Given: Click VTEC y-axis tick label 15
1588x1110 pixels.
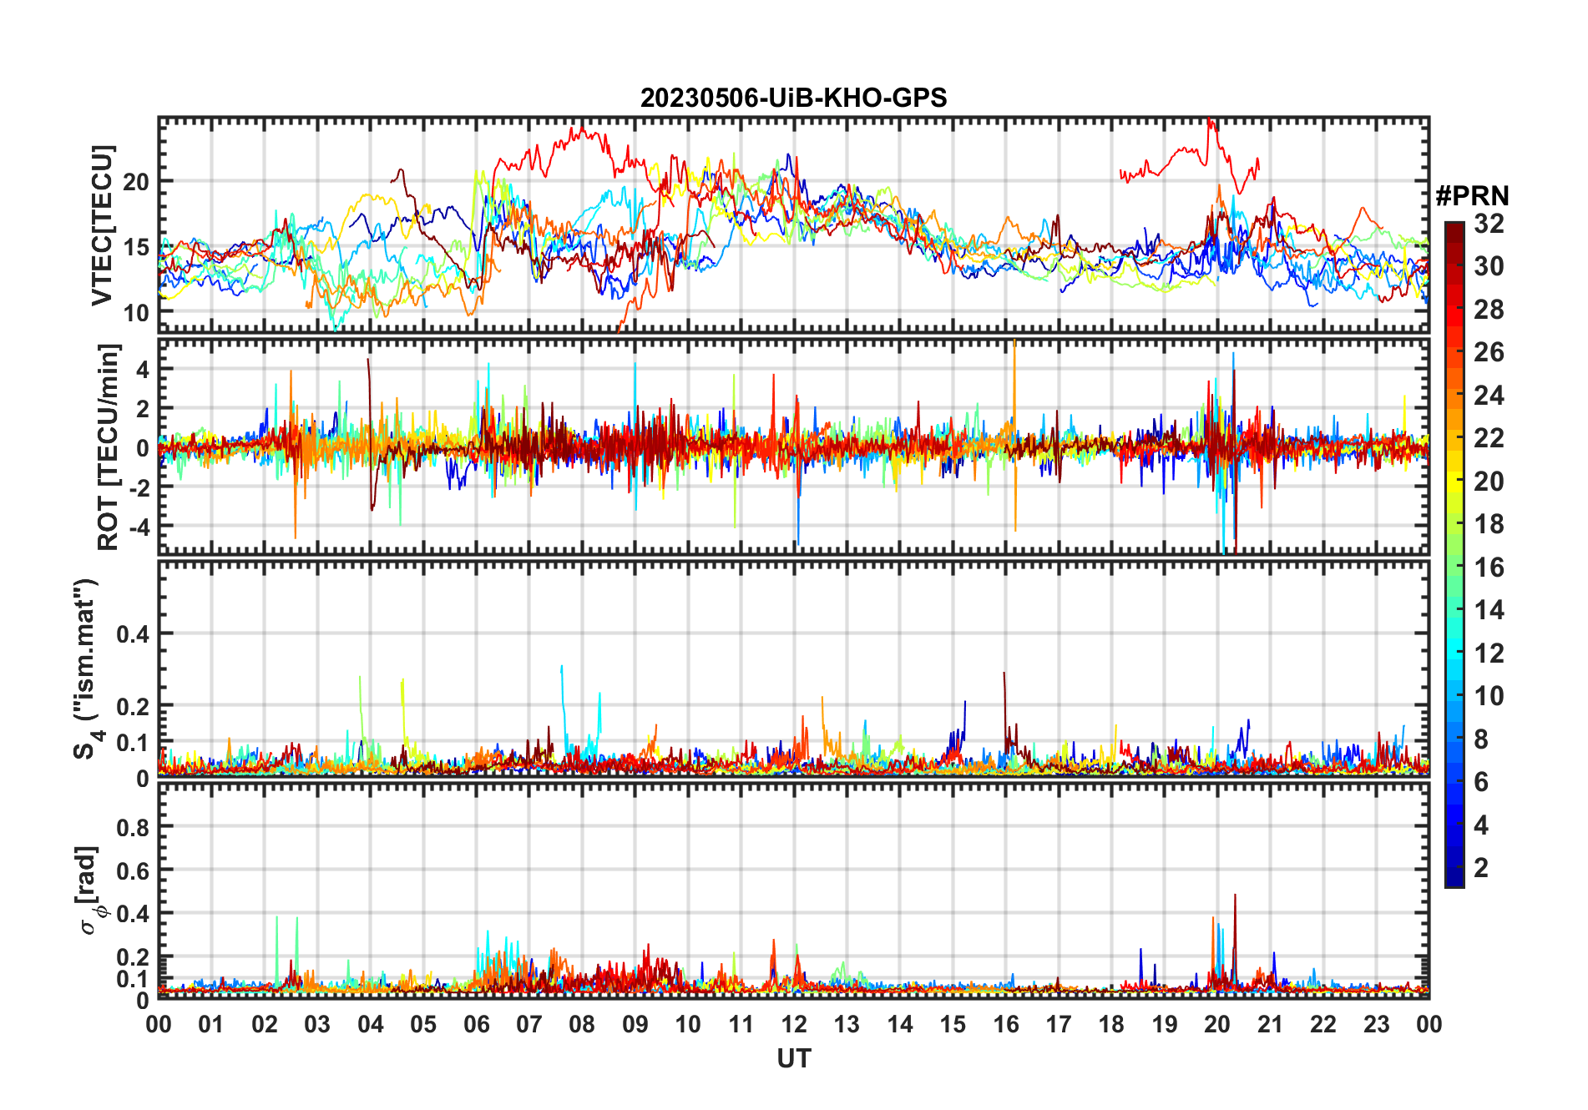Looking at the screenshot, I should pyautogui.click(x=136, y=247).
